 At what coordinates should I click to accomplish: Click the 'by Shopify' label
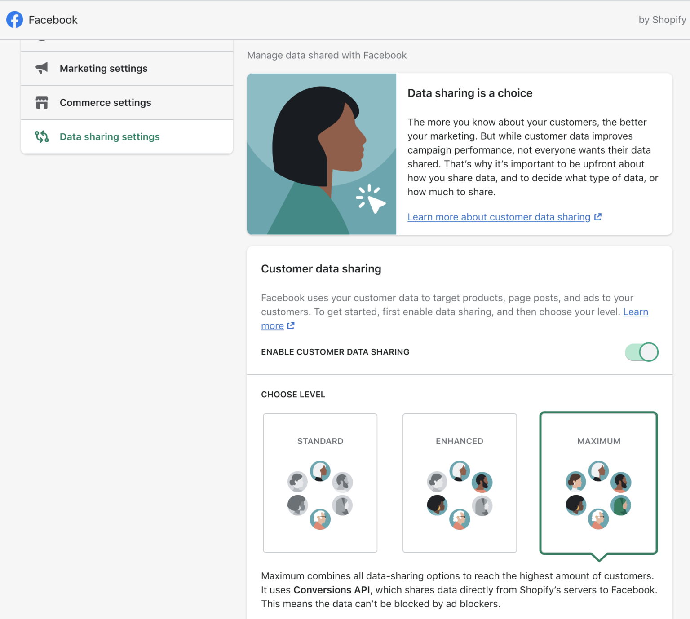click(662, 20)
